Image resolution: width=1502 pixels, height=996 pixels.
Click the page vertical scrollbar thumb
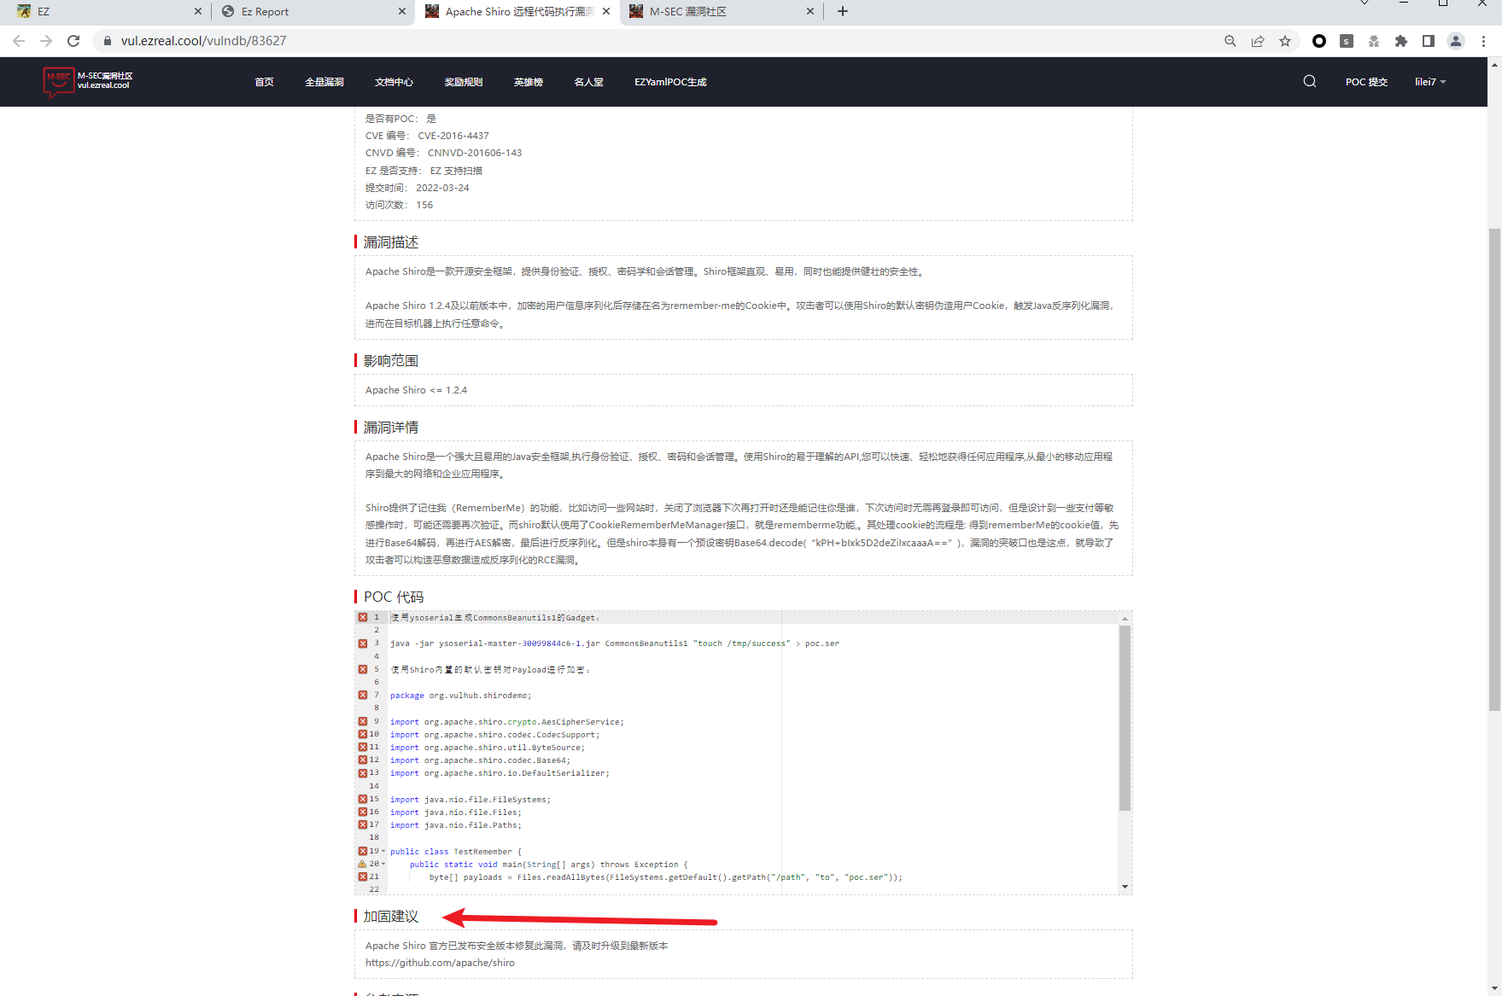click(x=1494, y=469)
